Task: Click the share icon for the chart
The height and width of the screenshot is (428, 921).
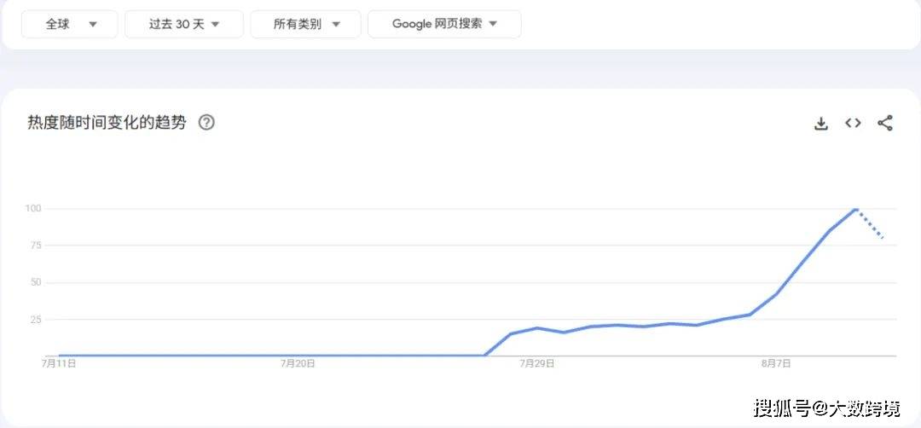Action: [x=885, y=124]
